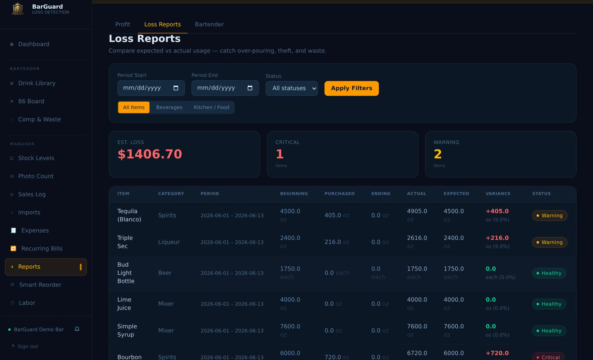Viewport: 593px width, 360px height.
Task: Click Healthy badge on Bud Light row
Action: tap(549, 273)
